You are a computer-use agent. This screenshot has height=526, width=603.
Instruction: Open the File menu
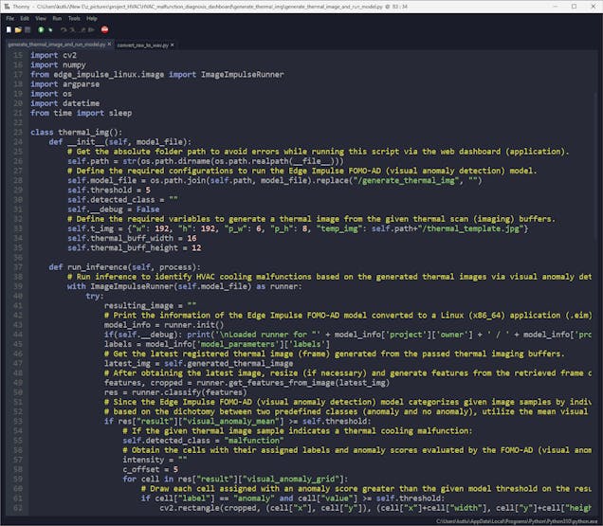click(x=10, y=18)
